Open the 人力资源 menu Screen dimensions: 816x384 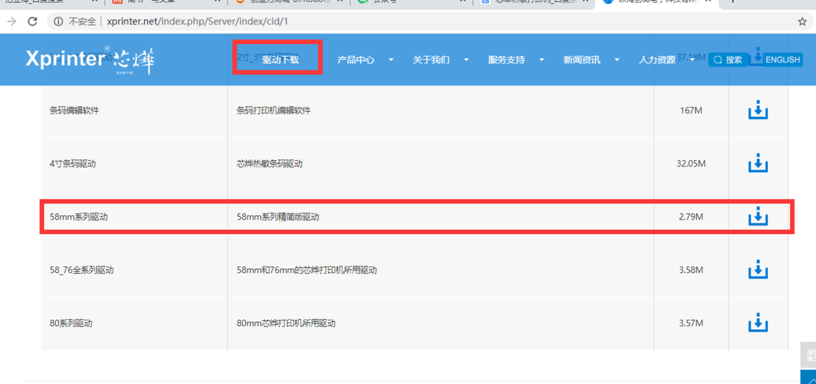pos(657,60)
